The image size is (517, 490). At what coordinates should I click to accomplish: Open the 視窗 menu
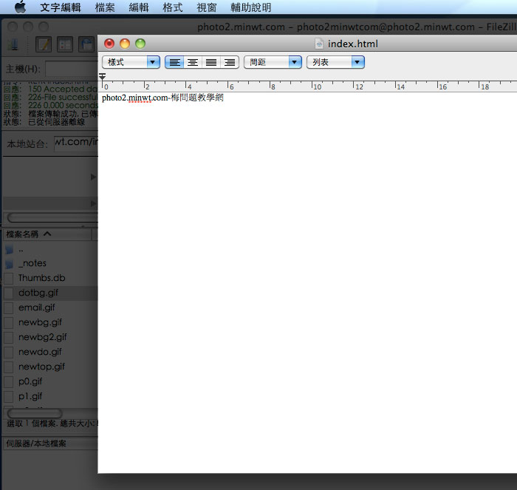pos(206,7)
